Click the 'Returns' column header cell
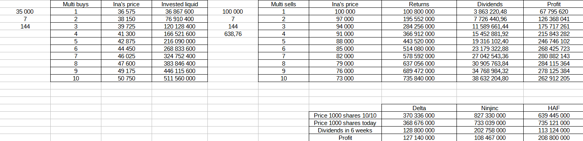The width and height of the screenshot is (583, 141). [419, 4]
